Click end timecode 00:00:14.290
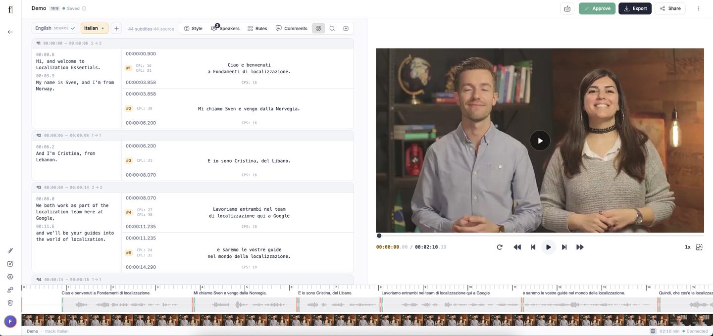 (141, 267)
